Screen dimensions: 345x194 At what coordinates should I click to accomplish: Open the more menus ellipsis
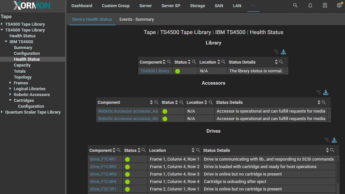coord(253,6)
